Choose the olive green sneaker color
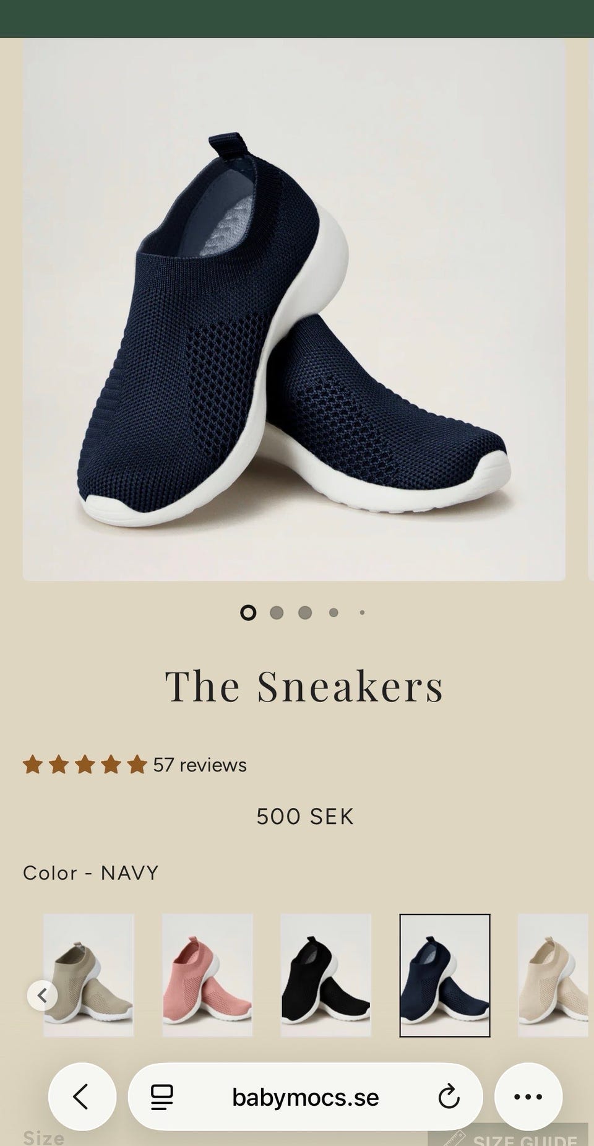The height and width of the screenshot is (1146, 594). [x=88, y=975]
